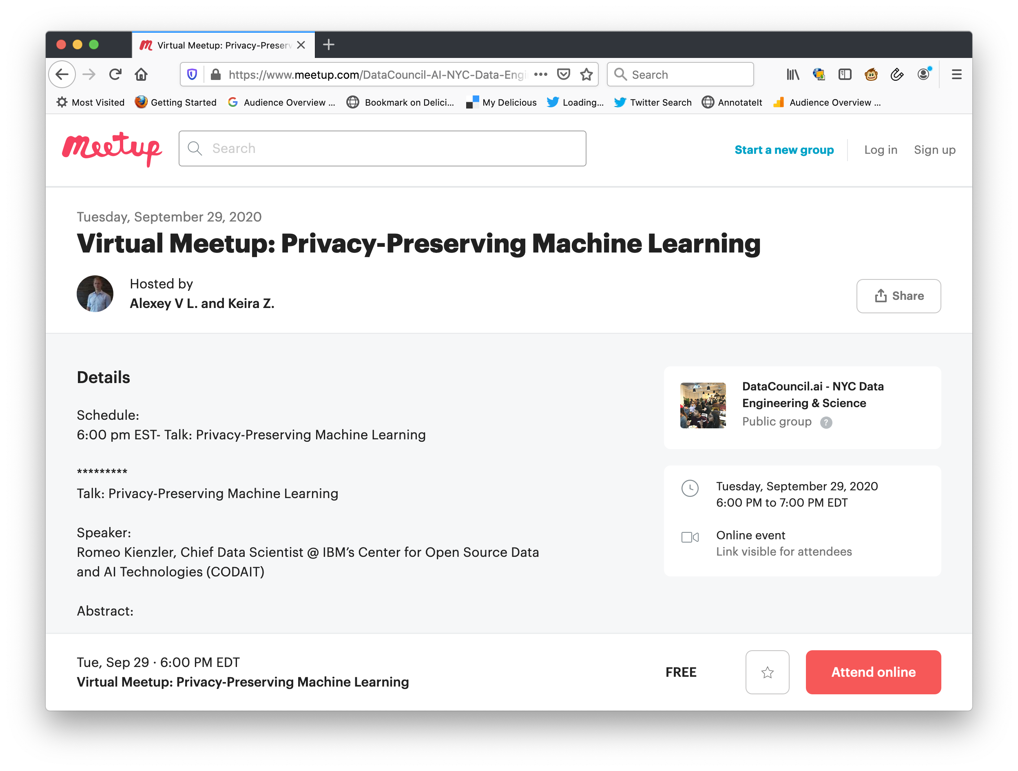The height and width of the screenshot is (771, 1018).
Task: Reload the page with the refresh icon
Action: [115, 74]
